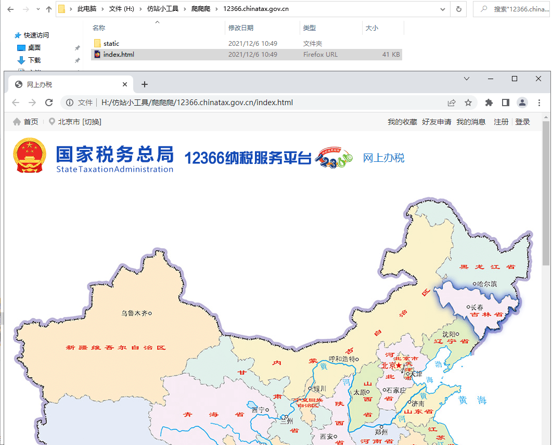
Task: Click the page scrollbar up arrow
Action: (x=546, y=117)
